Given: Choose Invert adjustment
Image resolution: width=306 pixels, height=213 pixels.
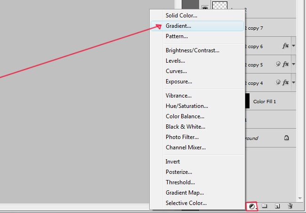Looking at the screenshot, I should pos(197,162).
